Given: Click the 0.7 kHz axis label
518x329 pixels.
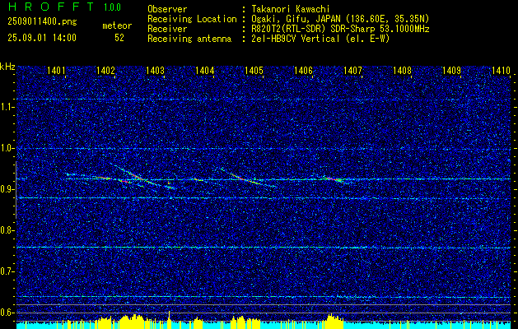Looking at the screenshot, I should point(6,271).
